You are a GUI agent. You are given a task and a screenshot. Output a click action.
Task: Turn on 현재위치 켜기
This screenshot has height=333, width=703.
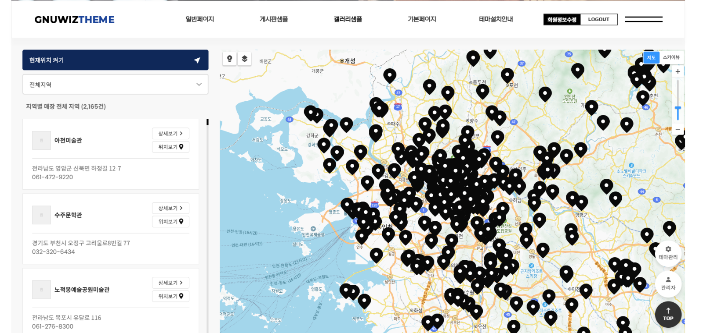(x=115, y=60)
